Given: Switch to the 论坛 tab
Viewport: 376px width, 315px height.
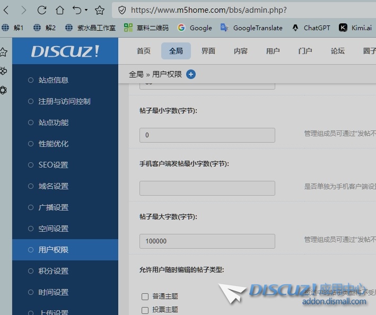Looking at the screenshot, I should 338,51.
